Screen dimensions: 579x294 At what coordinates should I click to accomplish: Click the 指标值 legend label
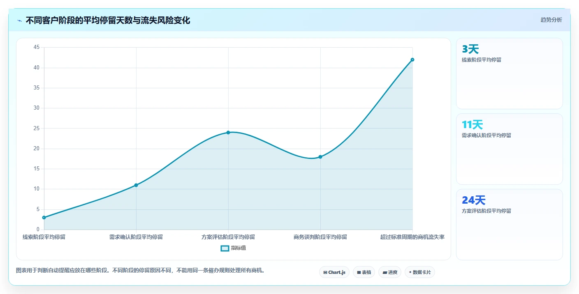[239, 248]
